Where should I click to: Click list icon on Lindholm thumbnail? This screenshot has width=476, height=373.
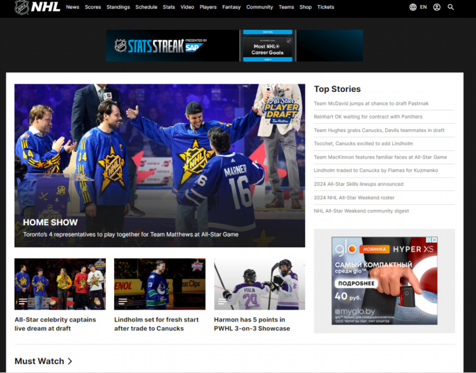[x=122, y=301]
